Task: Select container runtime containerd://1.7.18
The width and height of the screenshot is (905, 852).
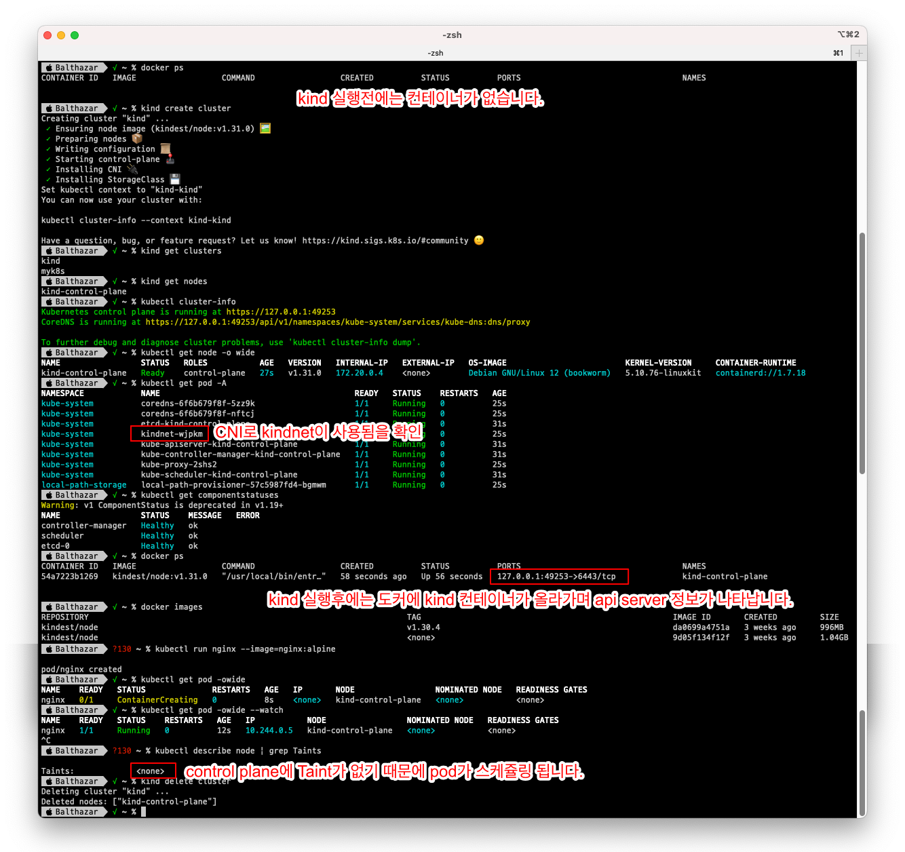Action: (760, 373)
